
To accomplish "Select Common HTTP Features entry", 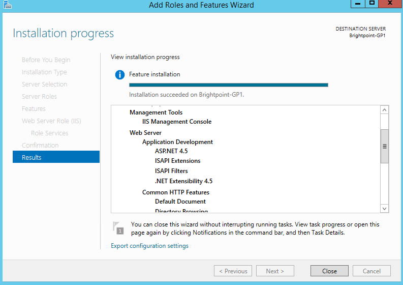I will (175, 192).
